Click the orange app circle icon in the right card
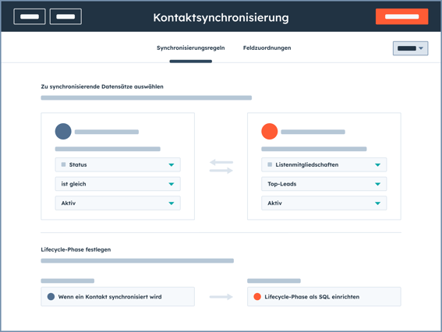Image resolution: width=442 pixels, height=332 pixels. point(270,132)
